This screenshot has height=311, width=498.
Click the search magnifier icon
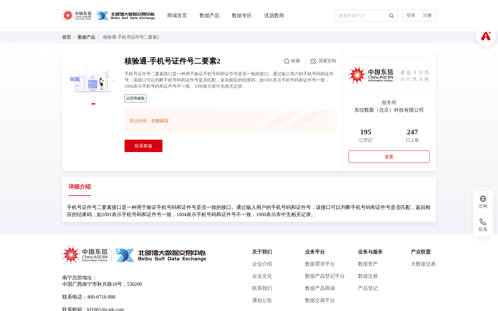[391, 16]
